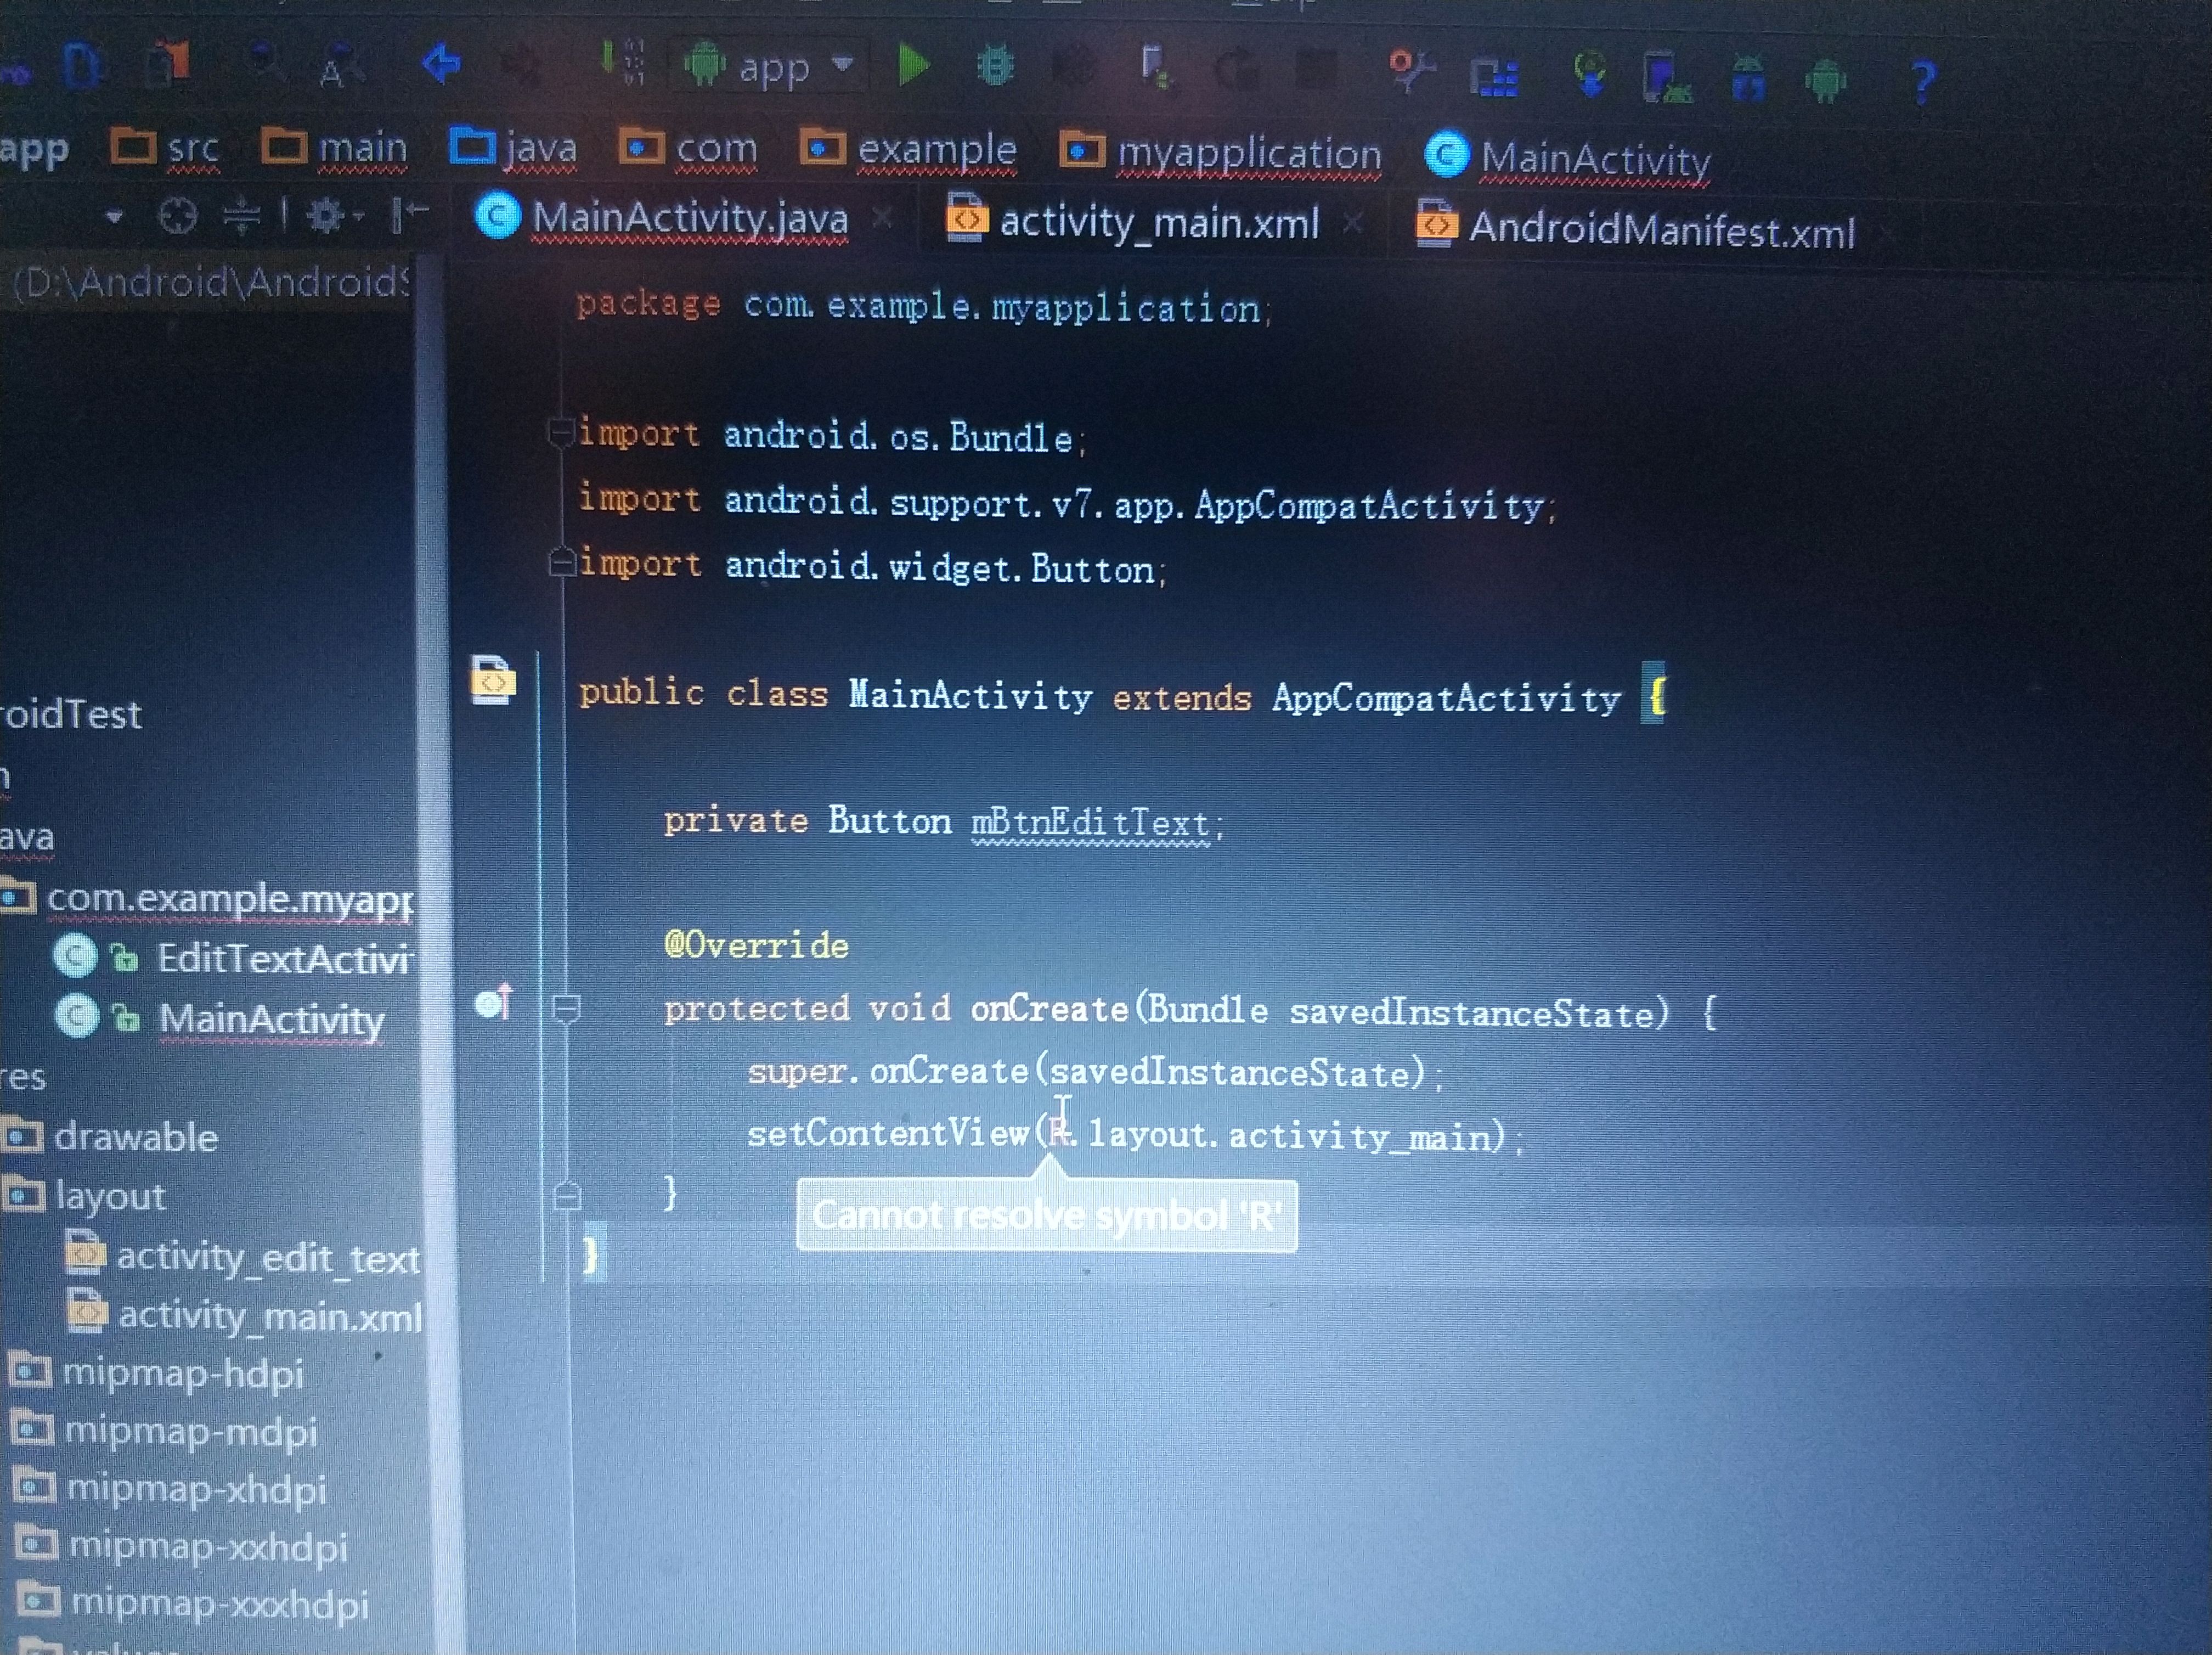The width and height of the screenshot is (2212, 1655).
Task: Click Attach debugger to Android process icon
Action: 1156,68
